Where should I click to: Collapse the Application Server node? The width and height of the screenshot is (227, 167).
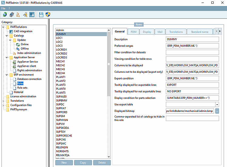pyautogui.click(x=7, y=57)
